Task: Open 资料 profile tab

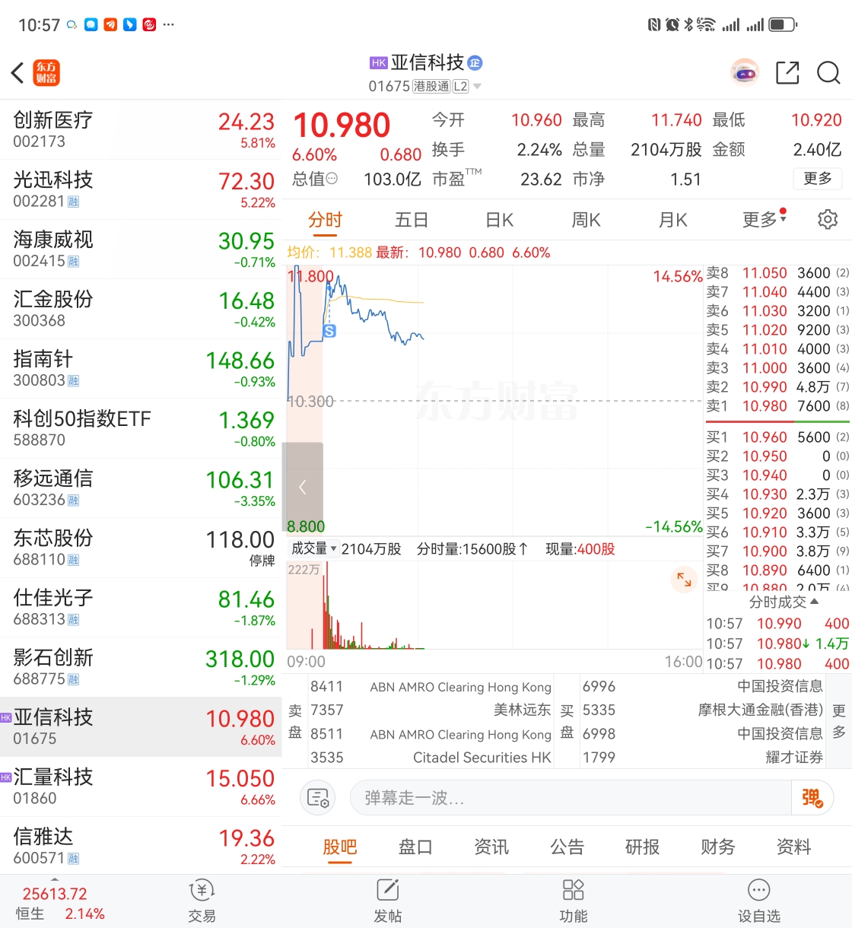Action: (x=793, y=847)
